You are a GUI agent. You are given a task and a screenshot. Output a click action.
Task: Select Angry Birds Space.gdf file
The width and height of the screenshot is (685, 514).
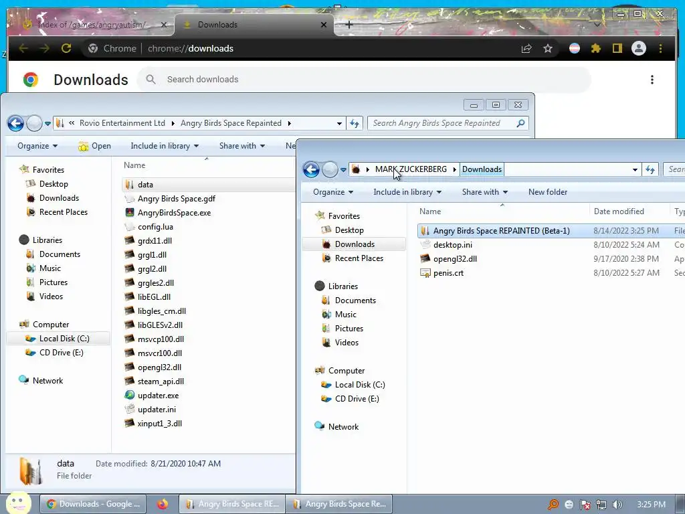(176, 199)
